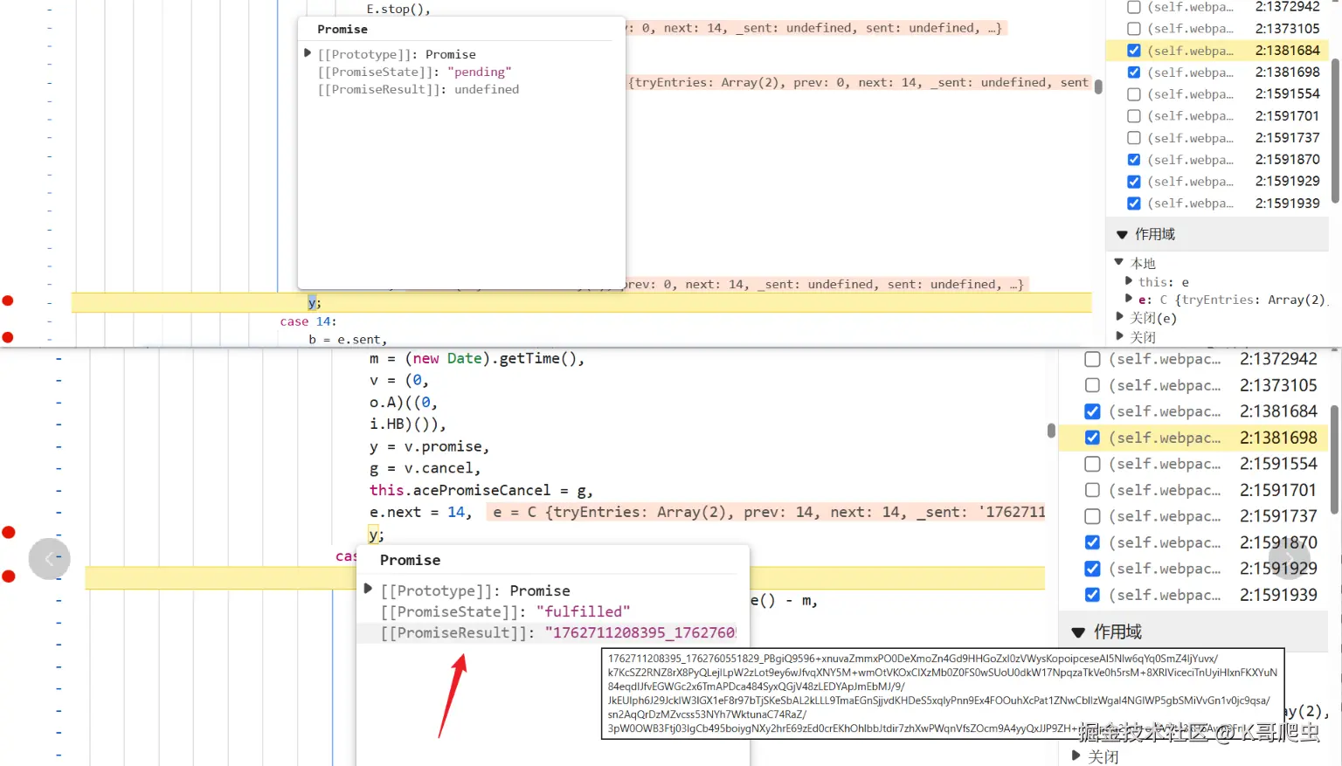Expand the 关闭(e) closure scope

pyautogui.click(x=1120, y=317)
